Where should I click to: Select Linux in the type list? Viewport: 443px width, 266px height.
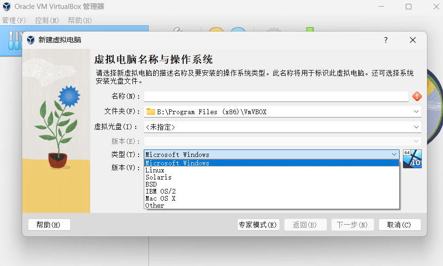point(271,170)
